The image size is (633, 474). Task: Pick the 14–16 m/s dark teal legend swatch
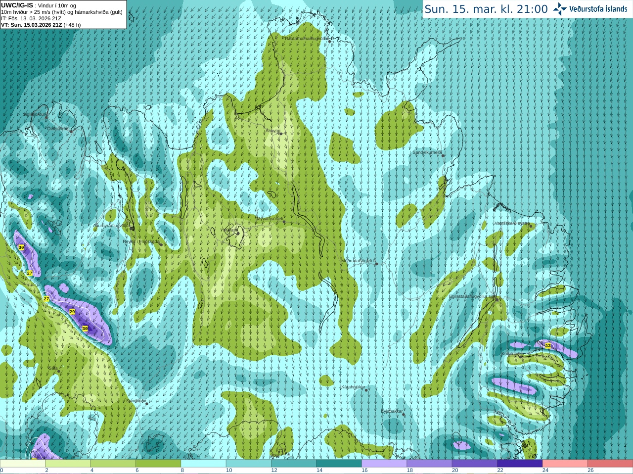[339, 464]
